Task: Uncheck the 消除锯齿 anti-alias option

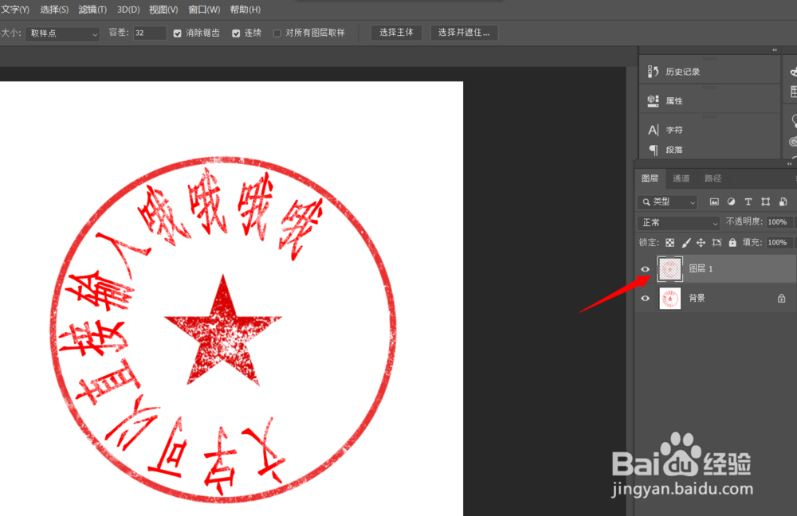Action: point(176,33)
